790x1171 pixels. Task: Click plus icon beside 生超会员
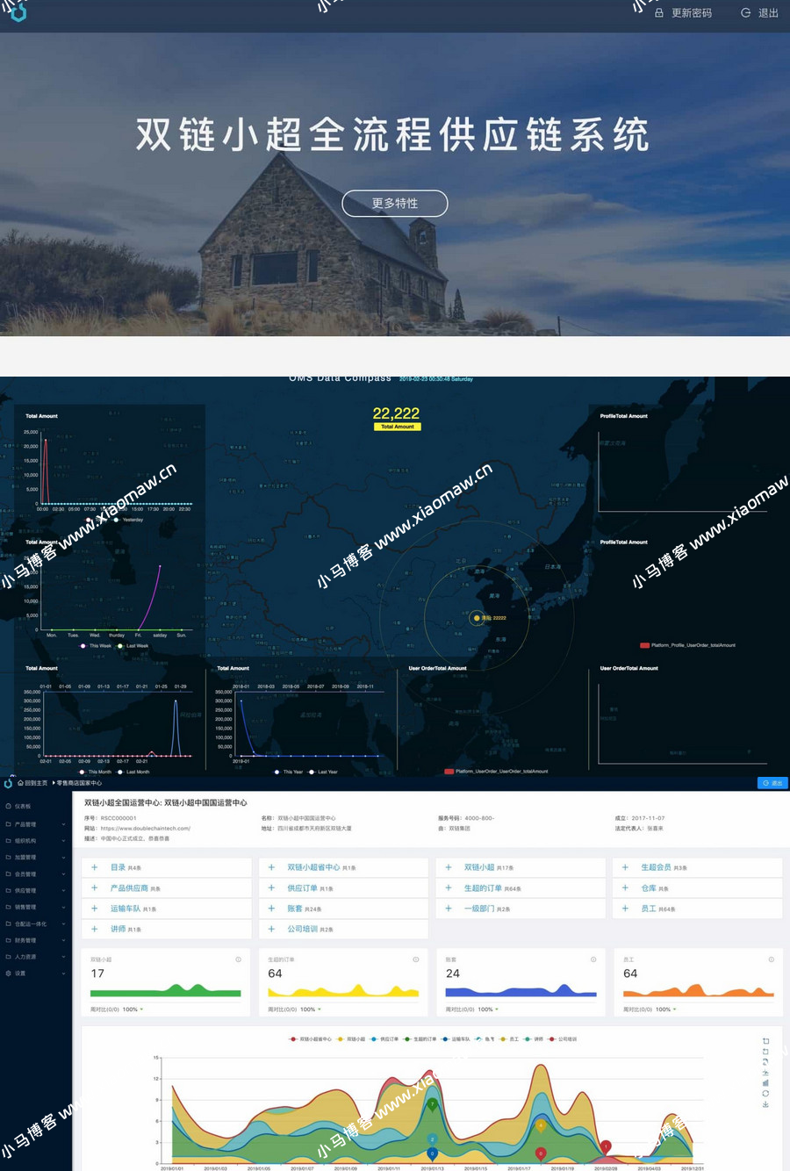625,867
